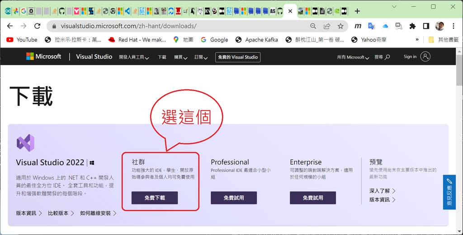The width and height of the screenshot is (463, 235).
Task: Click the italic m extension icon
Action: 358,26
